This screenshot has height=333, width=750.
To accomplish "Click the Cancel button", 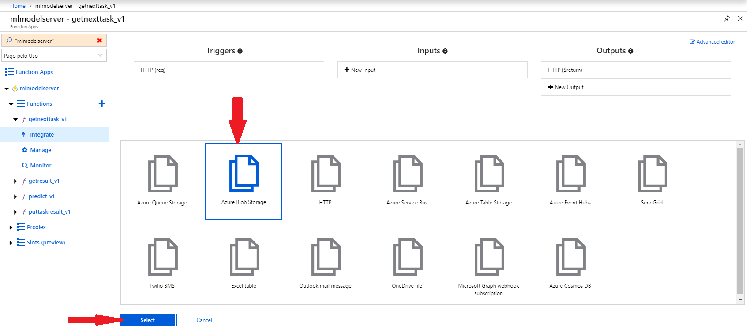I will (204, 320).
